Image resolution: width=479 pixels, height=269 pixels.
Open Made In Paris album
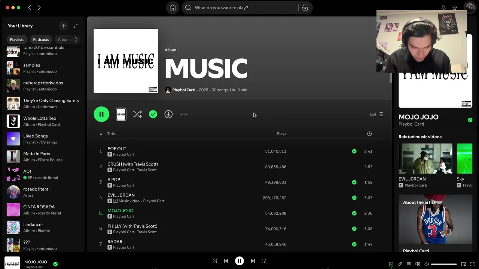44,157
